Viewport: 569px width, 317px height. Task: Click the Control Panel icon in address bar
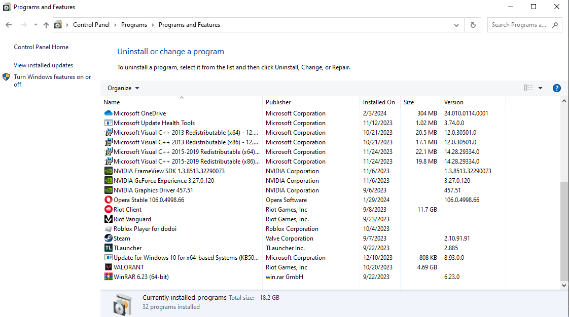click(x=58, y=25)
